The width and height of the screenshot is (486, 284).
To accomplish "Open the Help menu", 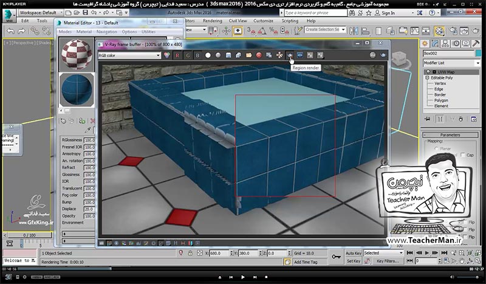I will click(311, 21).
